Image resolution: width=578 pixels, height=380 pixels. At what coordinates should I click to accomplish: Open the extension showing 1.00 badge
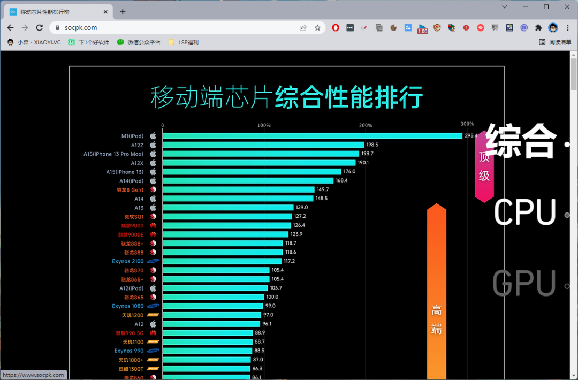pyautogui.click(x=422, y=28)
